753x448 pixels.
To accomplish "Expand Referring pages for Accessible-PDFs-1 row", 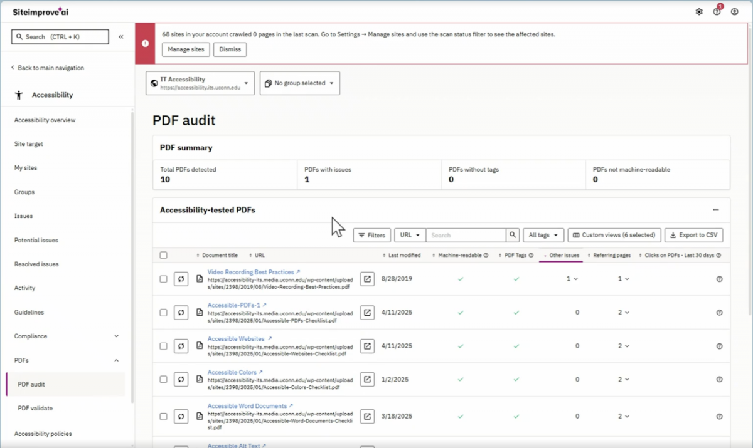I will 623,312.
